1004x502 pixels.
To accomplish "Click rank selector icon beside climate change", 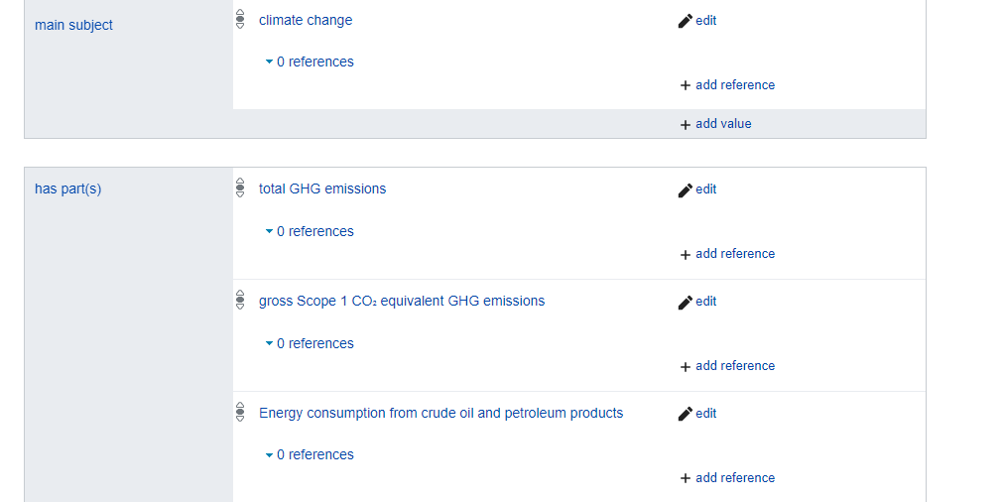I will click(x=240, y=19).
